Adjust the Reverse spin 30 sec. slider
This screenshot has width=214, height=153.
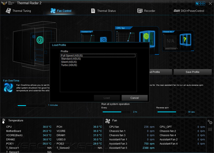point(171,112)
